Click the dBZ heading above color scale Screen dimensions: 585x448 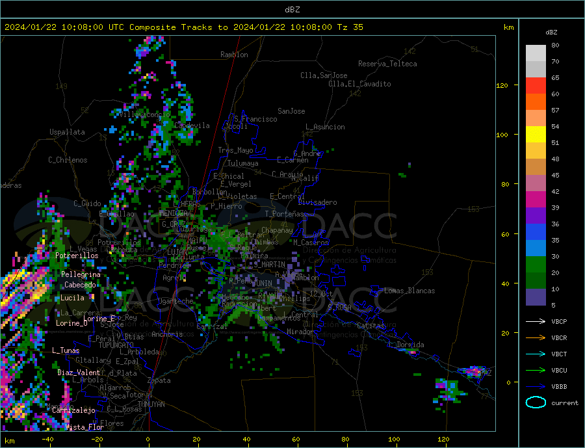point(551,33)
